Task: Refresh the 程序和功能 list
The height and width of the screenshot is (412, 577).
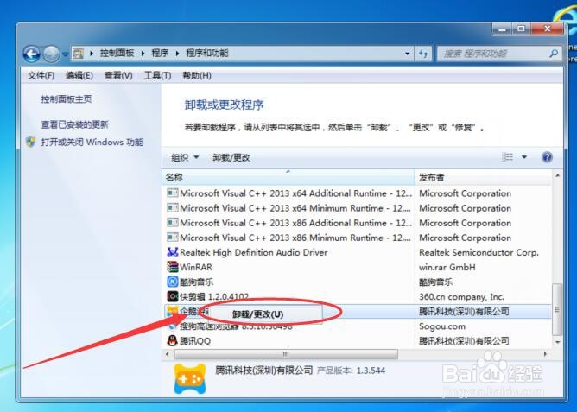Action: click(x=423, y=54)
